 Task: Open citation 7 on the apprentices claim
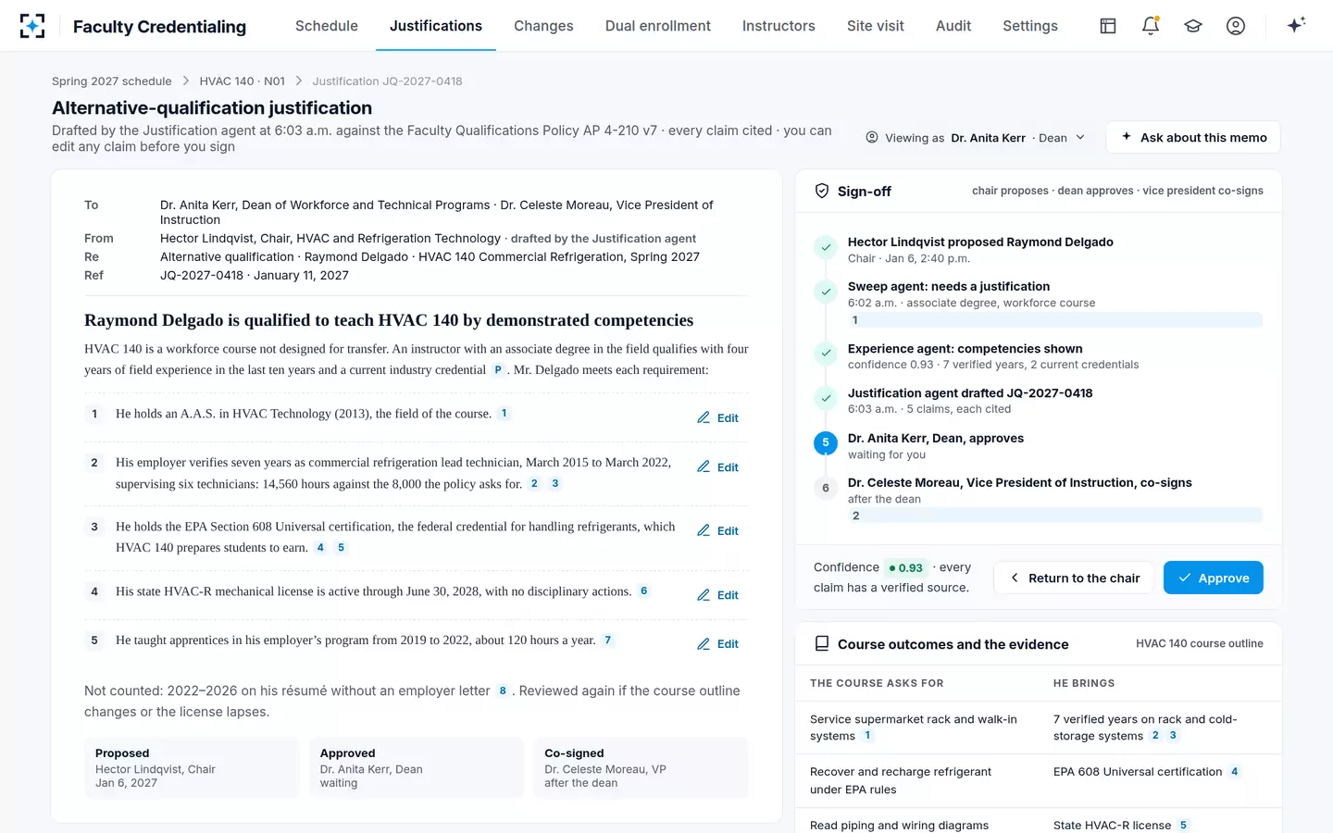click(x=608, y=640)
